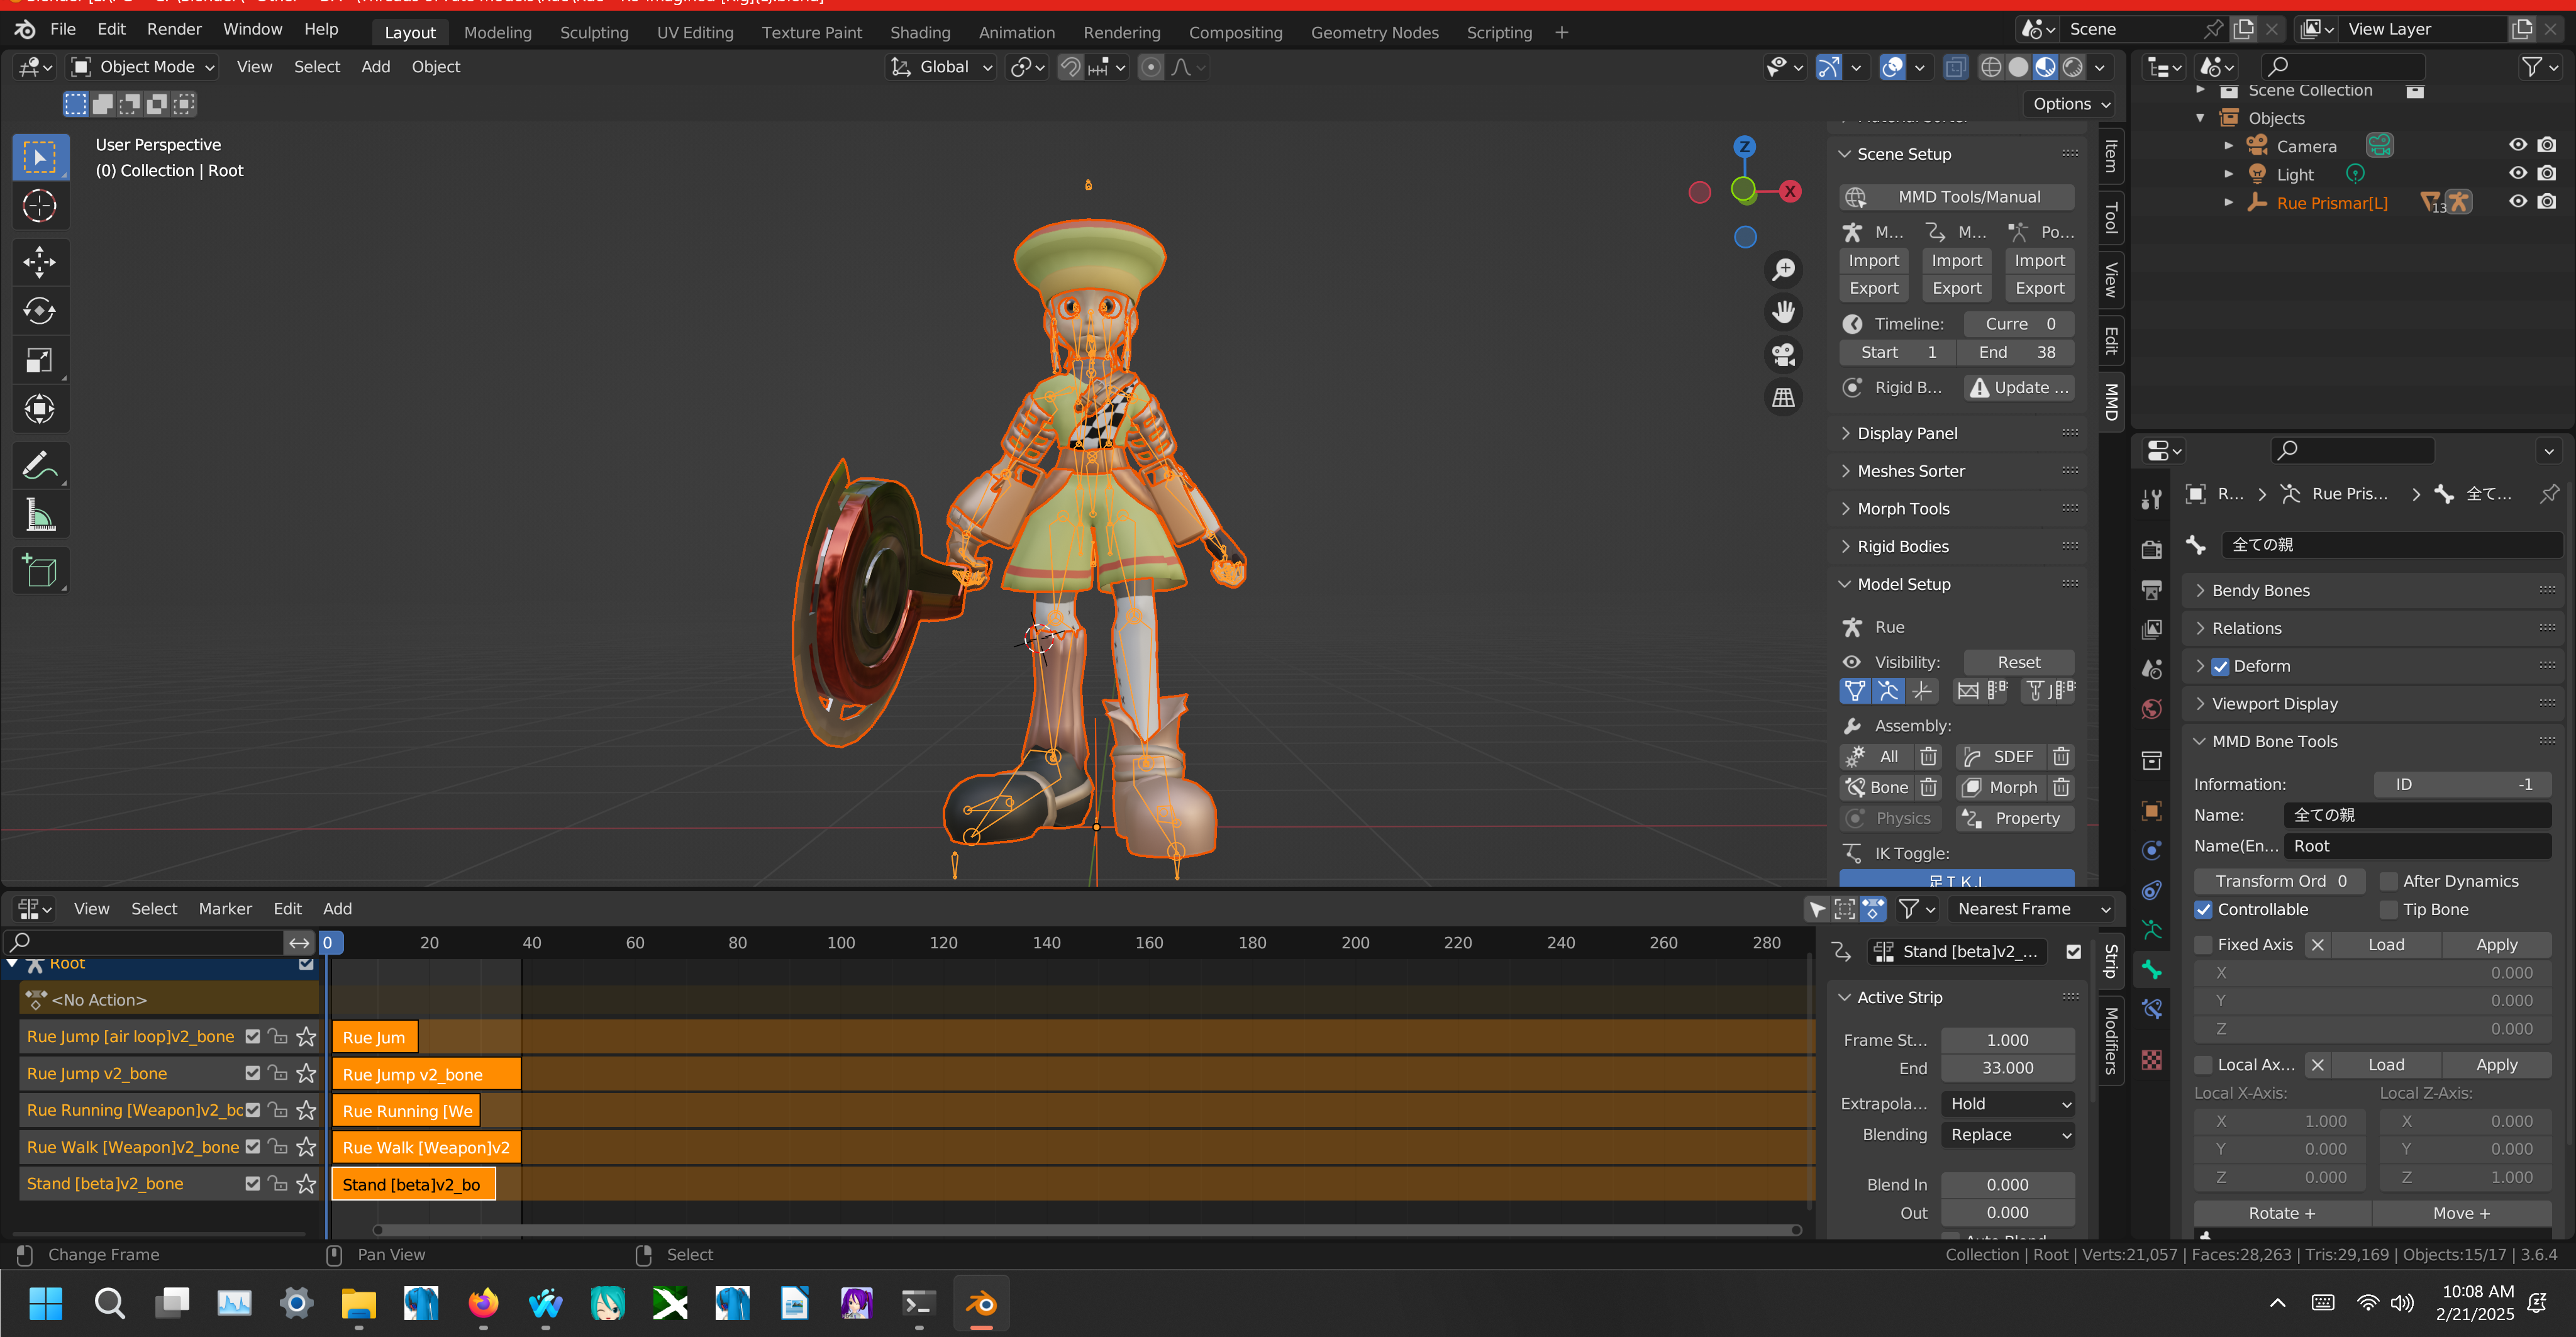Image resolution: width=2576 pixels, height=1337 pixels.
Task: Select the Rotate tool
Action: click(x=40, y=311)
